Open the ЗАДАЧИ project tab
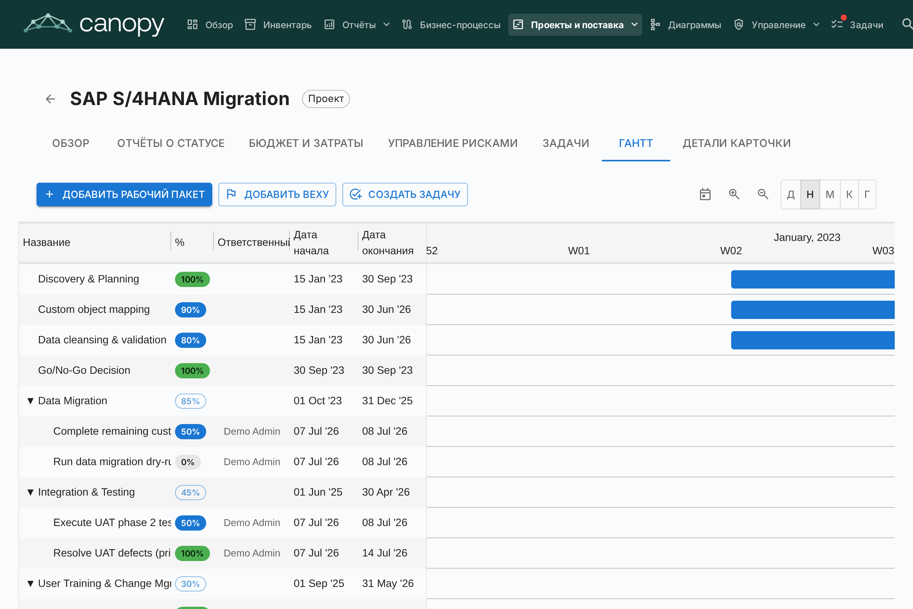 pyautogui.click(x=566, y=143)
